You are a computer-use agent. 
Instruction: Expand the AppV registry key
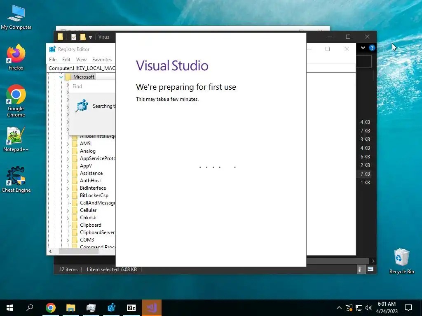click(68, 166)
